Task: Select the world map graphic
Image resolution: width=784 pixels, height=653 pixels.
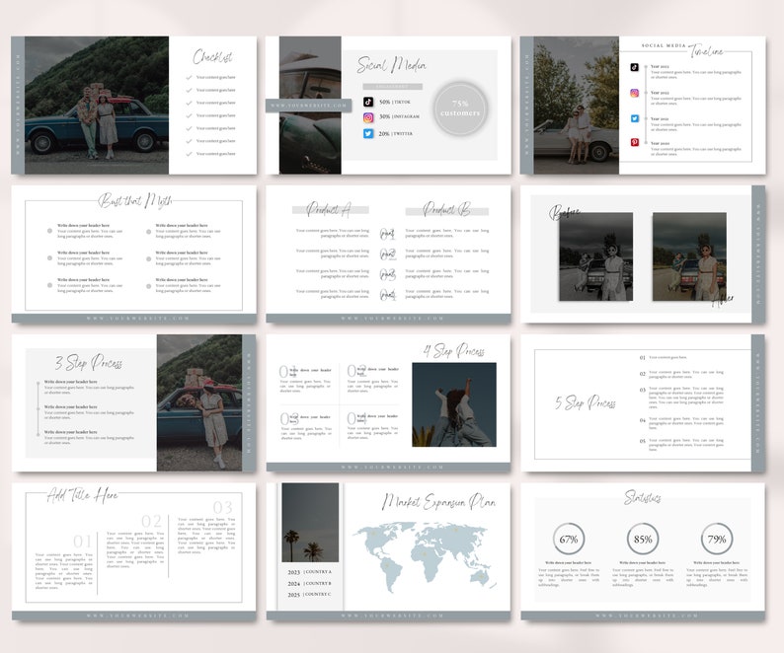Action: pos(425,556)
